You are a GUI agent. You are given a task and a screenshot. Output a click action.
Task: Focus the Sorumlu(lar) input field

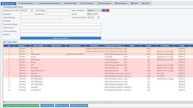[27, 14]
